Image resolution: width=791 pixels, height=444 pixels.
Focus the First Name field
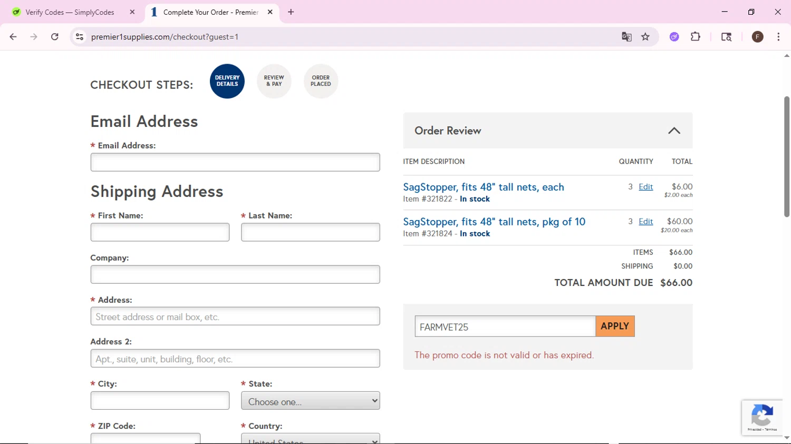[x=160, y=232]
